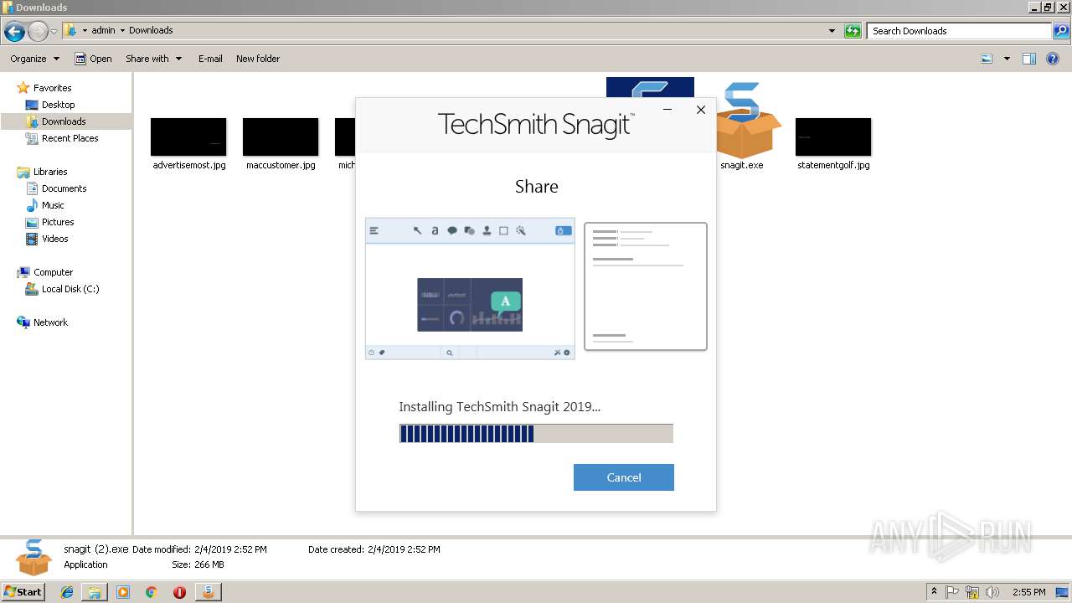Expand the address bar history dropdown
Viewport: 1072px width, 603px height.
[x=832, y=31]
